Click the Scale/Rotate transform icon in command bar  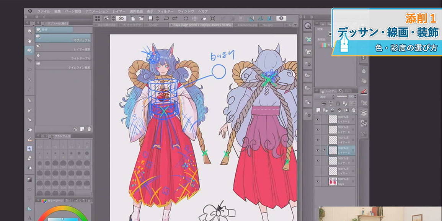[x=212, y=19]
